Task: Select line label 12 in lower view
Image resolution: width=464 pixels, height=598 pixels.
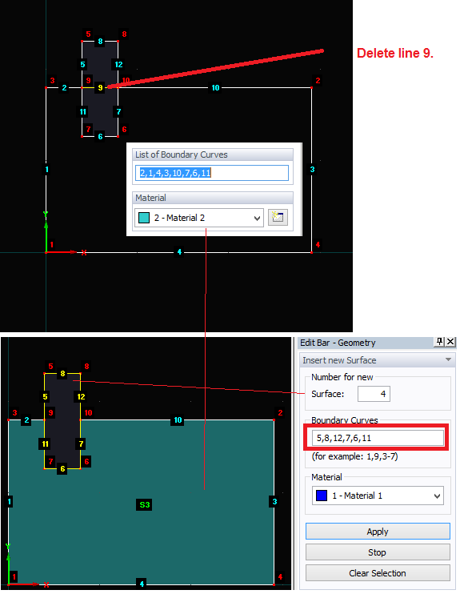Action: point(81,396)
